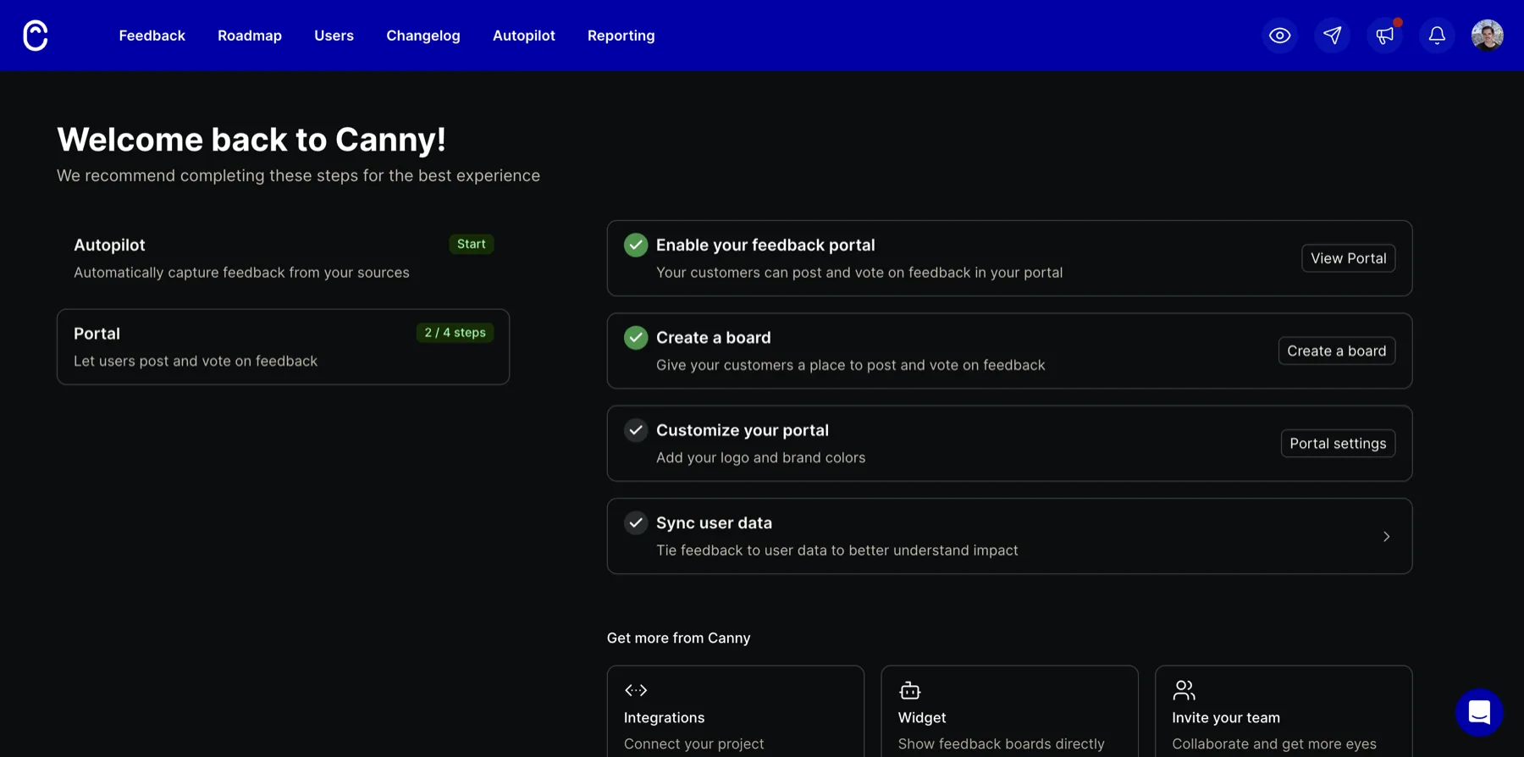The height and width of the screenshot is (757, 1524).
Task: Click the Integrations code brackets icon
Action: 636,690
